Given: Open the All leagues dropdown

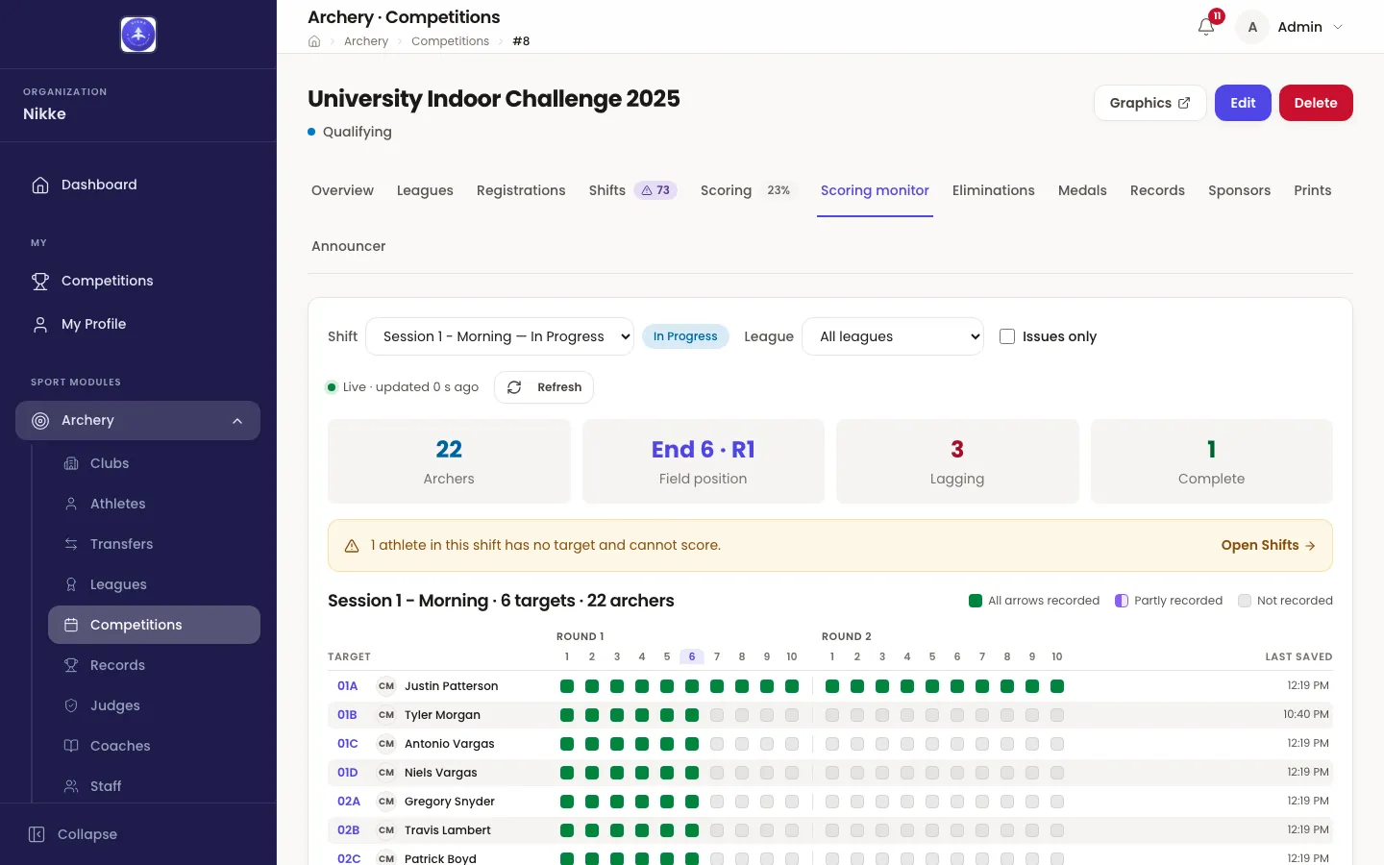Looking at the screenshot, I should pyautogui.click(x=893, y=336).
